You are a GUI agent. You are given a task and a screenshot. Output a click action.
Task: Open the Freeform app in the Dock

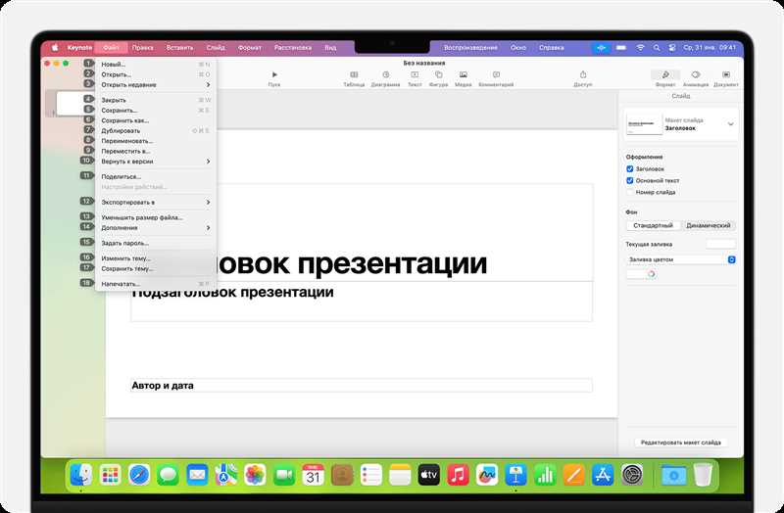click(x=487, y=475)
